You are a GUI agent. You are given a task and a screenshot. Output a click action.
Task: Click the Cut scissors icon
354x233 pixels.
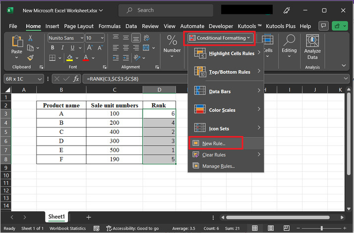pyautogui.click(x=30, y=38)
